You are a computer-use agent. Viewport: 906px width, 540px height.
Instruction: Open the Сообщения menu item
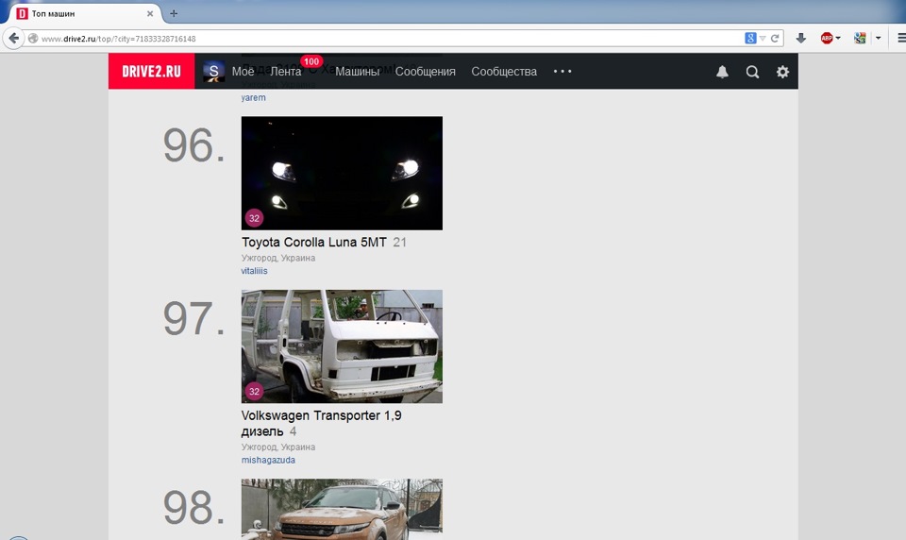[426, 71]
